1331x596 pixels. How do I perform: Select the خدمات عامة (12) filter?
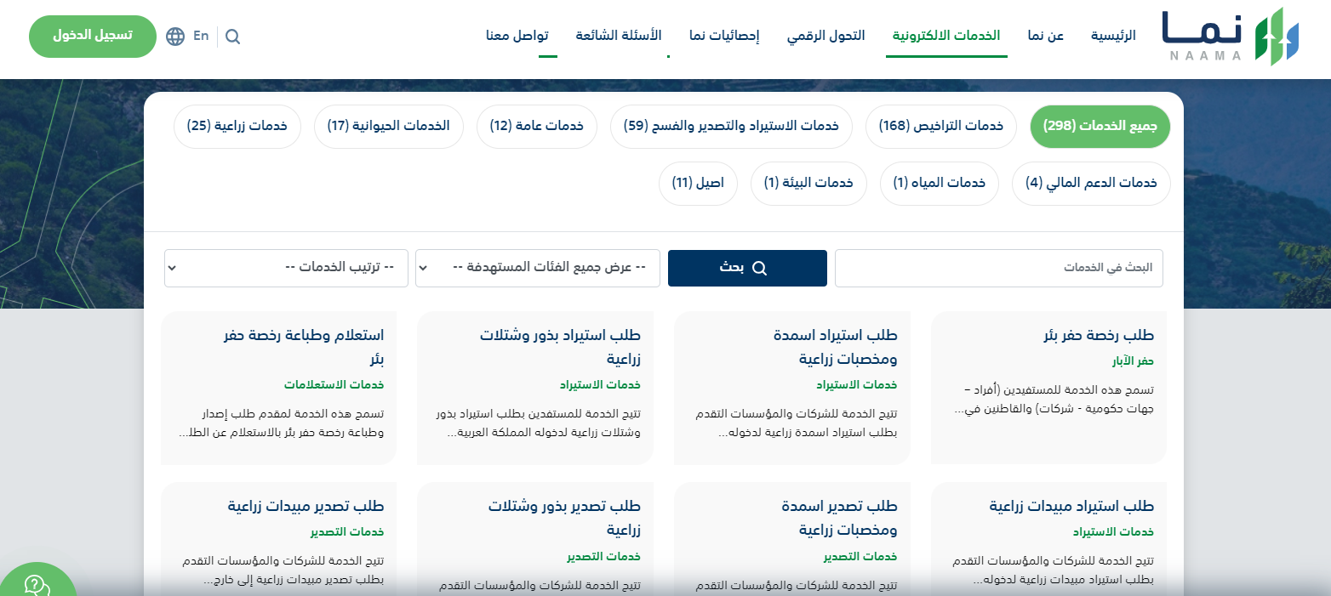pos(536,127)
